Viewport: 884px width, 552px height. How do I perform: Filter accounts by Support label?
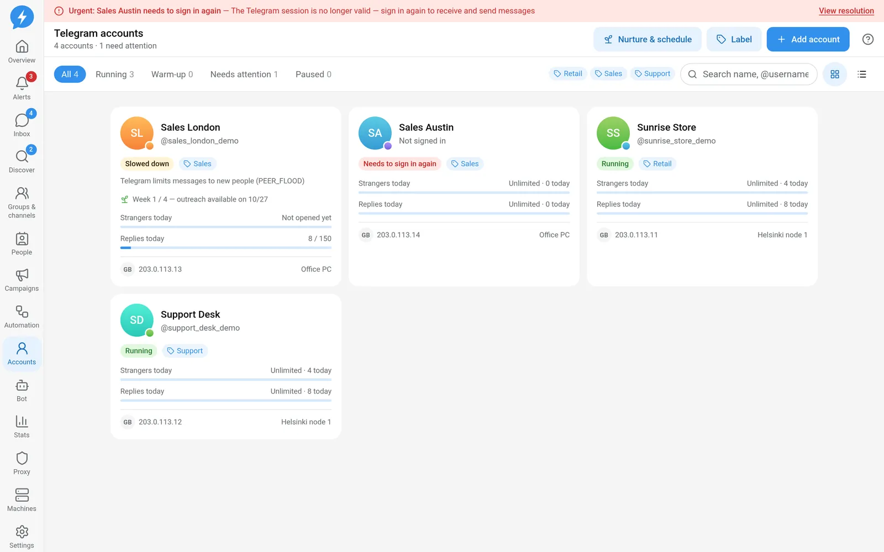(x=653, y=73)
